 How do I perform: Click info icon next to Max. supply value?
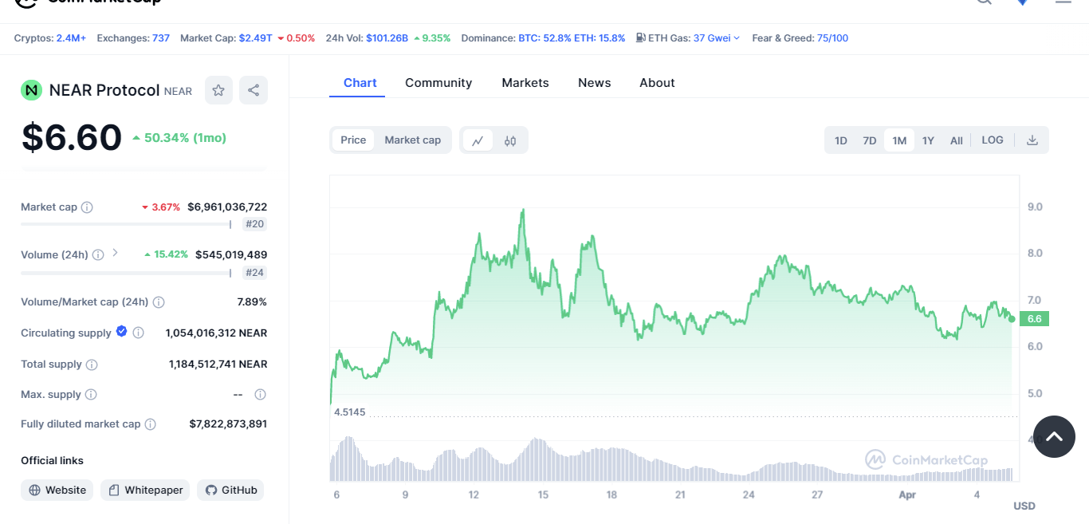pos(260,395)
